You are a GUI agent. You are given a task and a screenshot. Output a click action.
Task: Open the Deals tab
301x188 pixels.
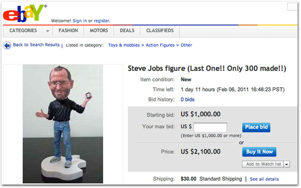127,31
